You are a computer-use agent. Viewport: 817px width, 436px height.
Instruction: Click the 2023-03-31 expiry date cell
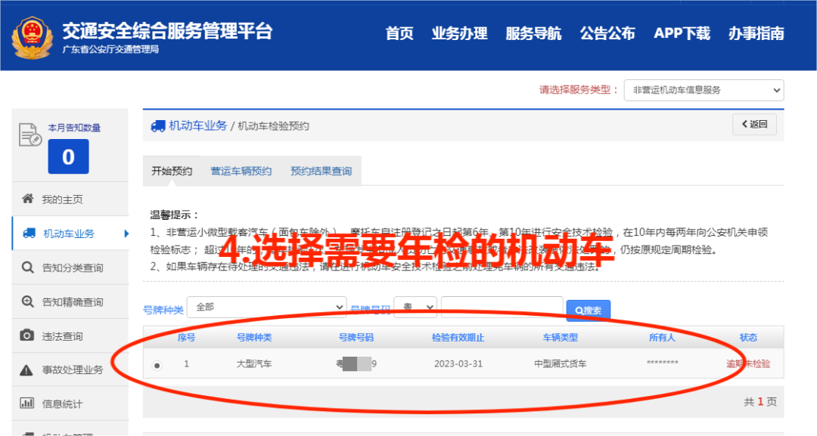458,363
